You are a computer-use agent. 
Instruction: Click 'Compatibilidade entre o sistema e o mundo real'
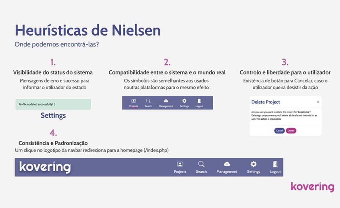pyautogui.click(x=167, y=72)
